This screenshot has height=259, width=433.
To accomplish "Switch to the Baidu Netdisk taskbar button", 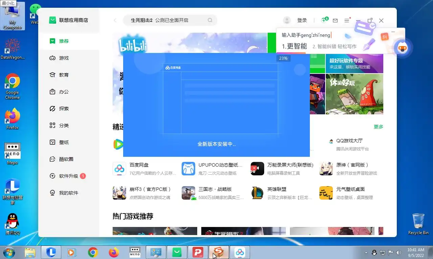I will pos(240,252).
